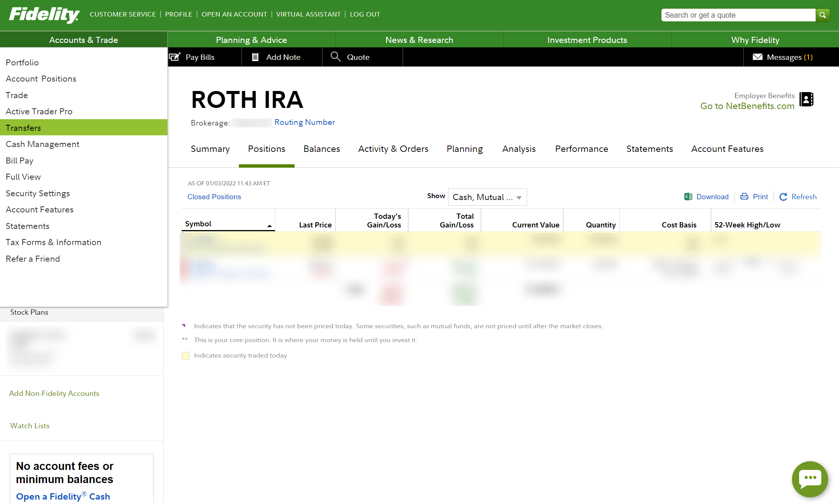Open the Planning & Advice menu
This screenshot has width=839, height=503.
click(x=251, y=40)
